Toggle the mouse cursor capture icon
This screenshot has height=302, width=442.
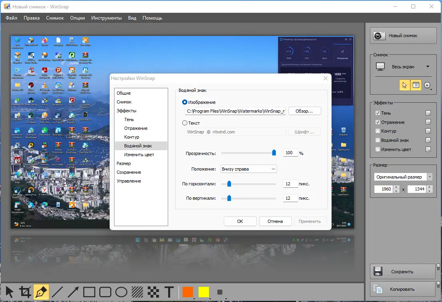point(404,85)
